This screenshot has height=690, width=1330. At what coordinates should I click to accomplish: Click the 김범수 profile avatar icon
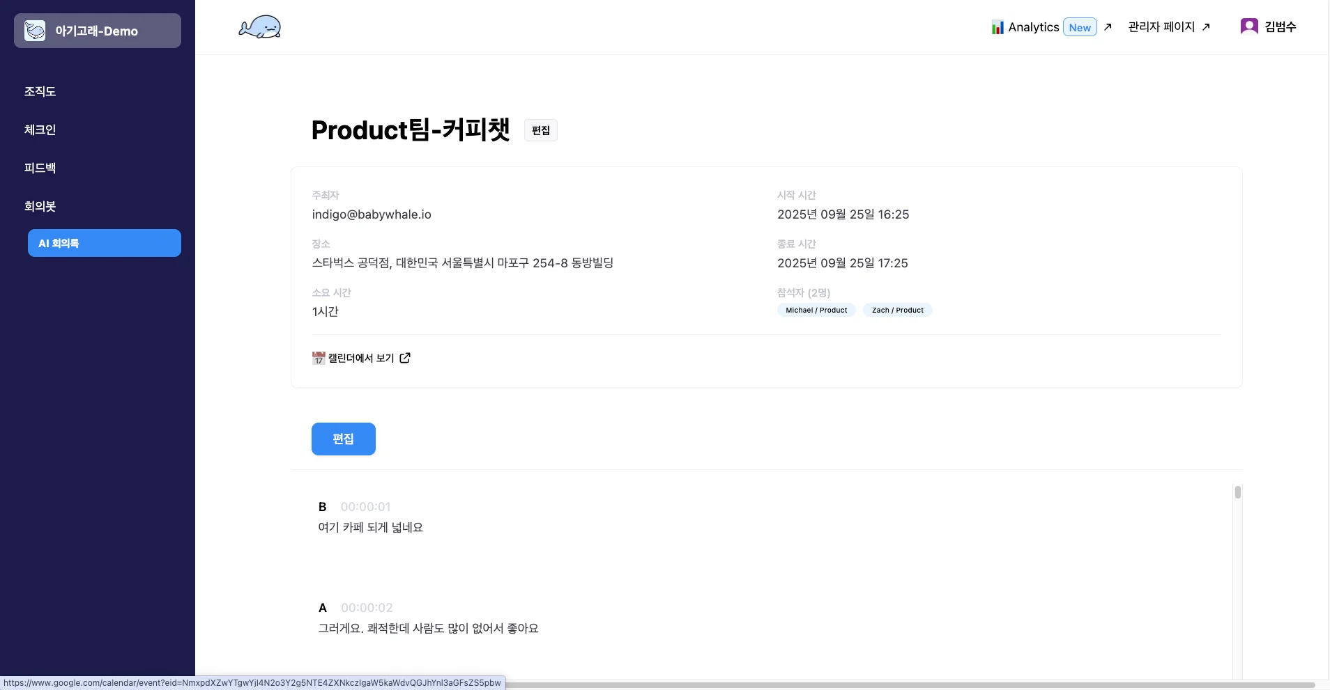point(1249,26)
